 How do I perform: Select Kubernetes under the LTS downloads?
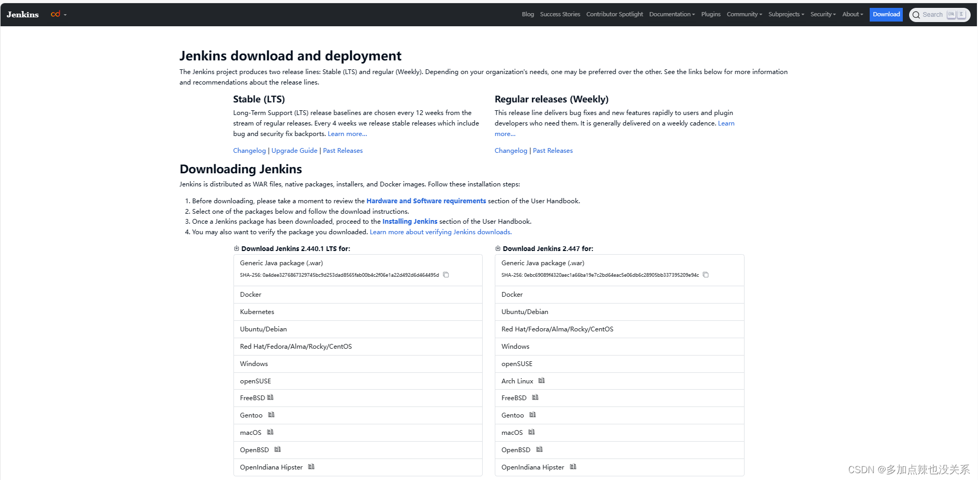pyautogui.click(x=257, y=312)
